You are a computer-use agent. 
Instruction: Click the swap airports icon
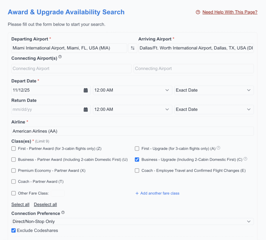132,48
